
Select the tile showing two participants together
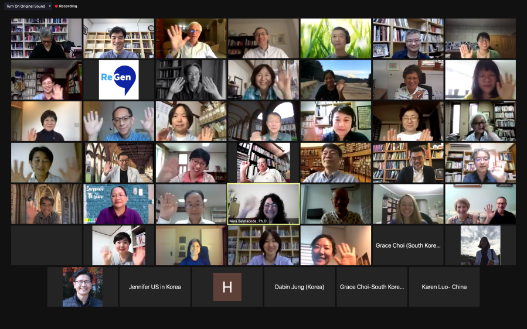pyautogui.click(x=480, y=204)
